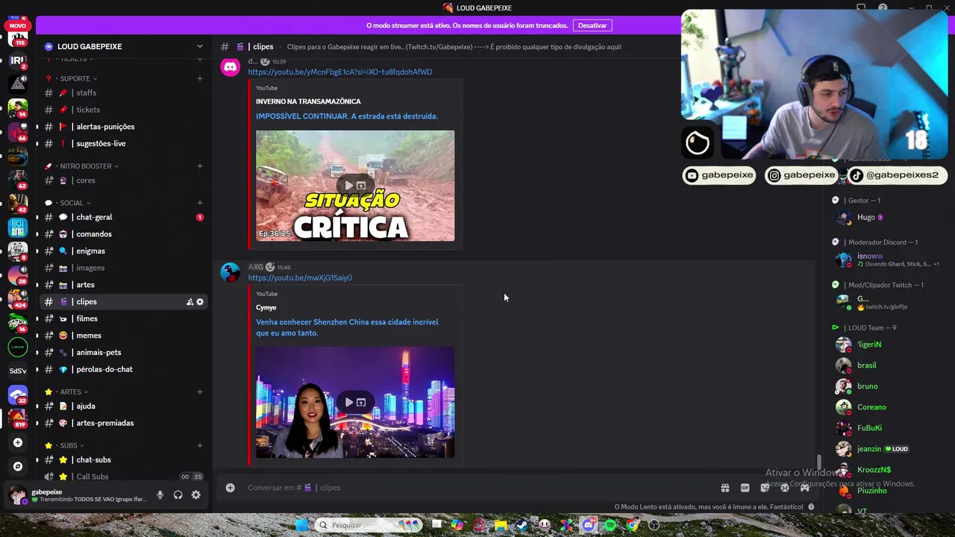Screen dimensions: 955x537
Task: Collapse the NITRO BOOSTER category
Action: tap(89, 166)
